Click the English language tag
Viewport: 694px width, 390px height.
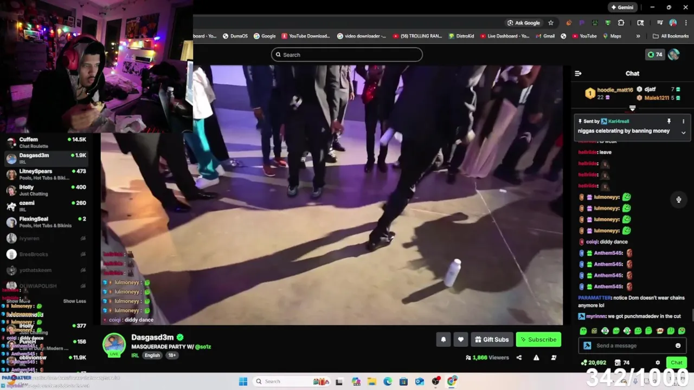152,355
